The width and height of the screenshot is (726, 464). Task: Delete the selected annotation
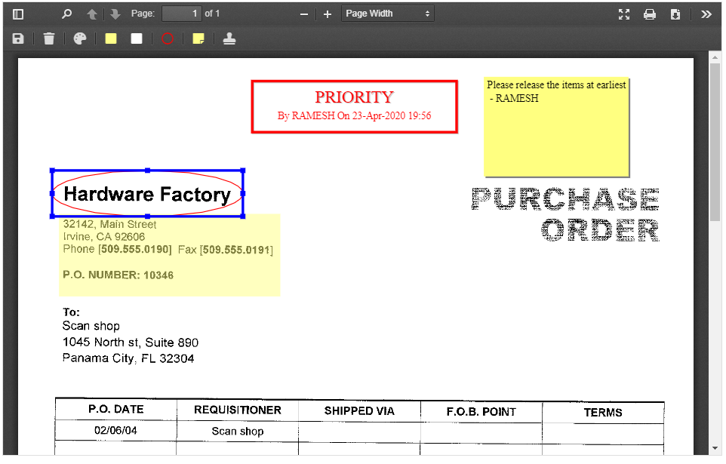pyautogui.click(x=48, y=38)
